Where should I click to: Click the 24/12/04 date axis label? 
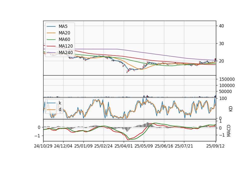pyautogui.click(x=63, y=146)
